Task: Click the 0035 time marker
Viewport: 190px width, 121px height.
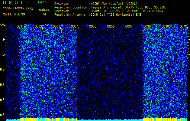Action: coord(92,26)
